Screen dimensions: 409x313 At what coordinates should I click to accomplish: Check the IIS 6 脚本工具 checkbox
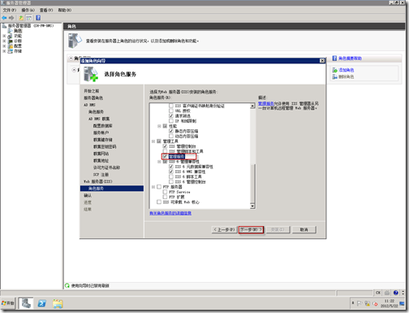pos(171,176)
